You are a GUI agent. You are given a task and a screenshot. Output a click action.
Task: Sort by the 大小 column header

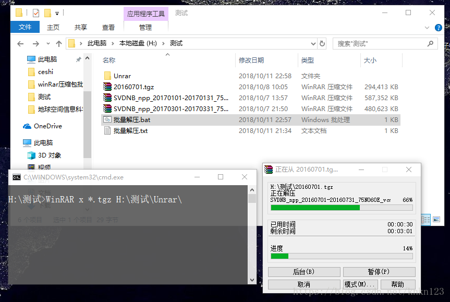[370, 61]
